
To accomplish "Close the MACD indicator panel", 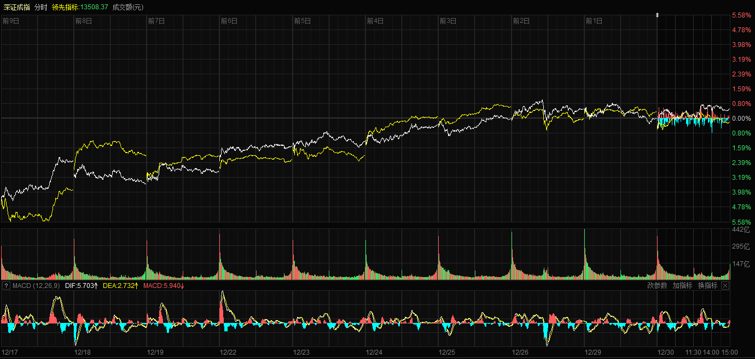I will [x=725, y=285].
